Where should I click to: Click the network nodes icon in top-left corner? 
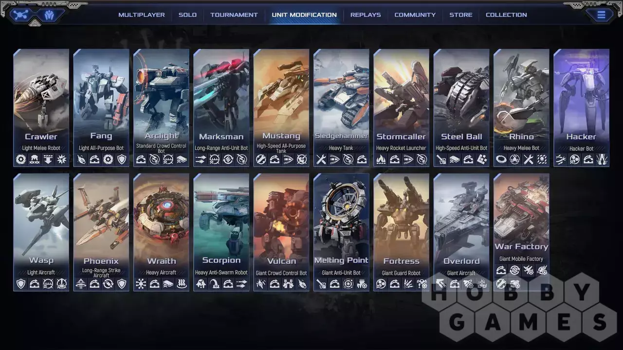20,15
